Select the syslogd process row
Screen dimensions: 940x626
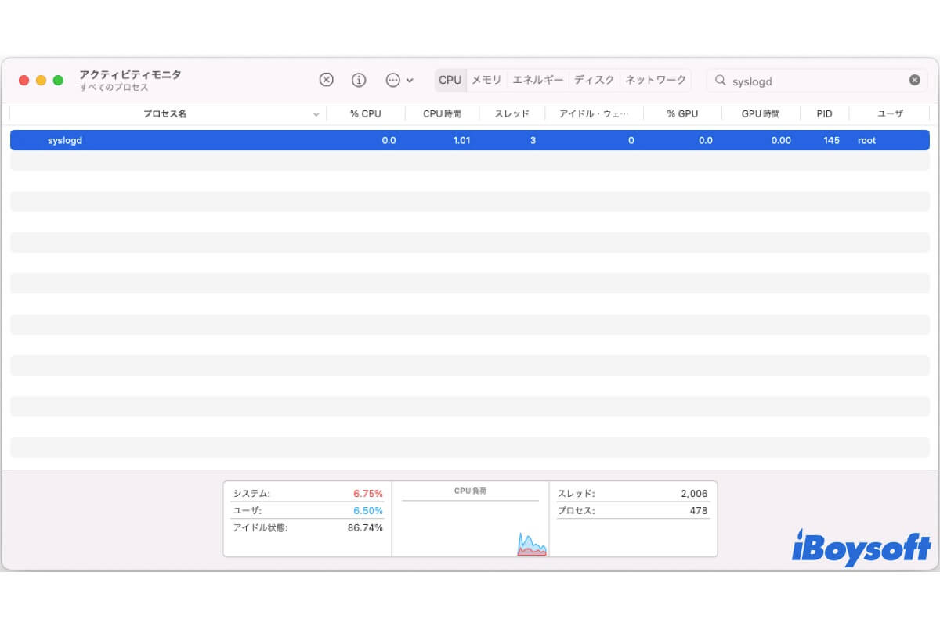pyautogui.click(x=235, y=140)
